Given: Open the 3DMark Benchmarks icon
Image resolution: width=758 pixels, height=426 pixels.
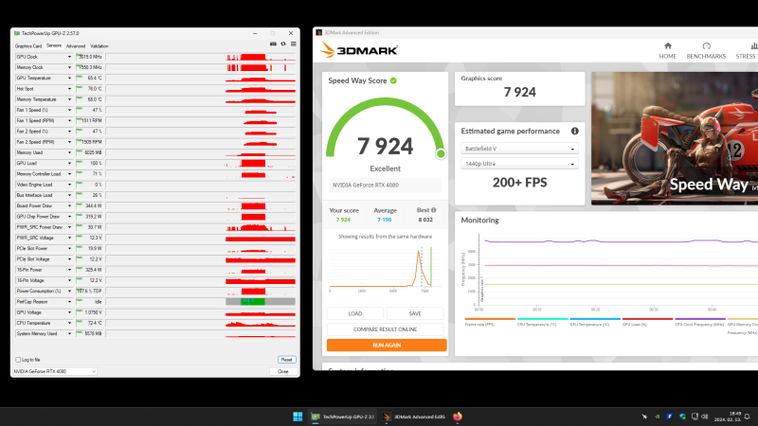Looking at the screenshot, I should tap(706, 45).
